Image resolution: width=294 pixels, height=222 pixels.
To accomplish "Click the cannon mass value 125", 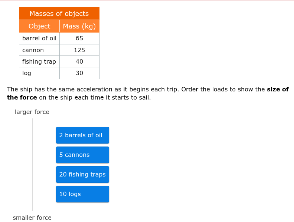I will (79, 50).
